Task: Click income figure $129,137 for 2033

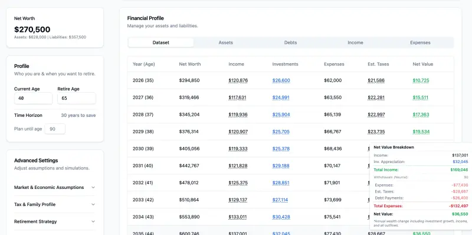Action: coord(238,200)
